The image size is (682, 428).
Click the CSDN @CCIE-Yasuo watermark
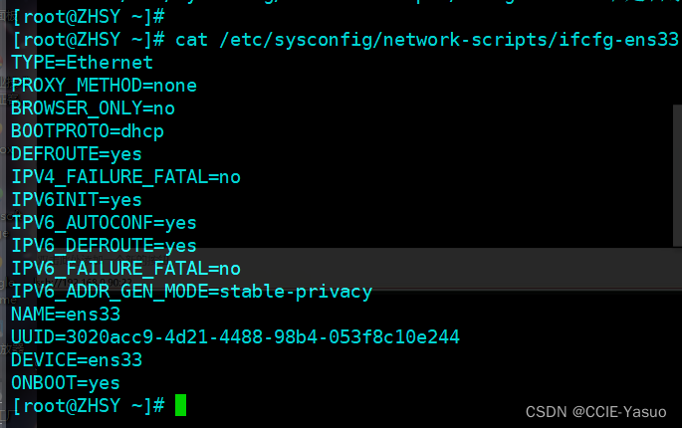click(x=596, y=412)
